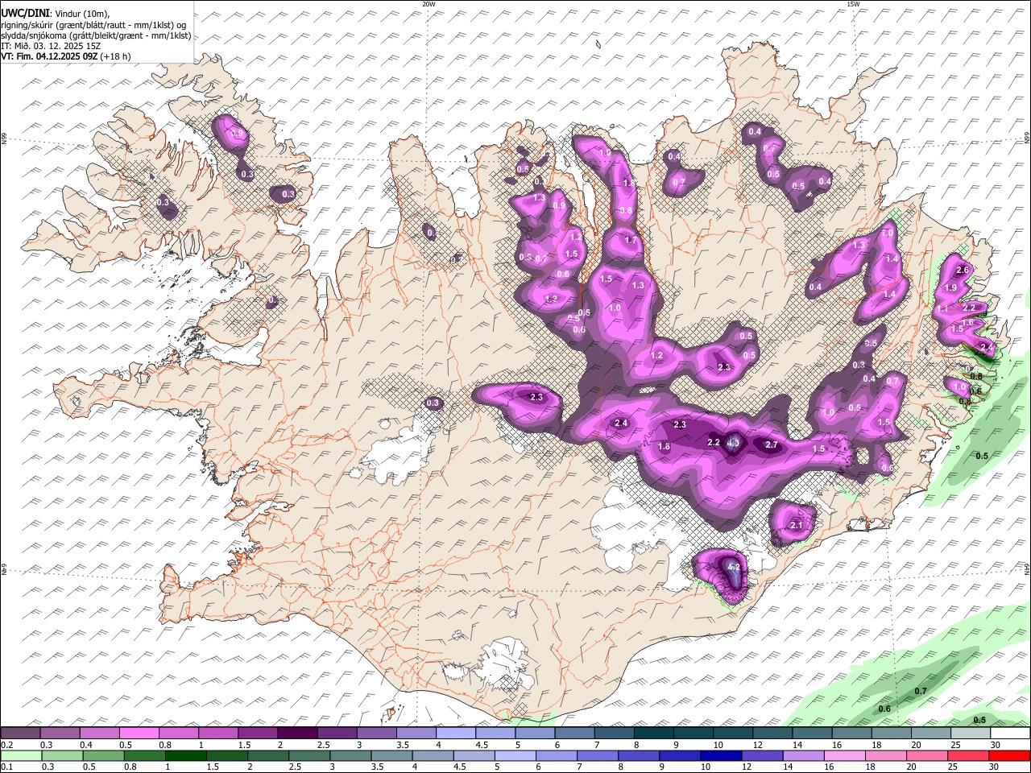Click the '20W' longitude label
Viewport: 1031px width, 773px height.
click(x=429, y=4)
